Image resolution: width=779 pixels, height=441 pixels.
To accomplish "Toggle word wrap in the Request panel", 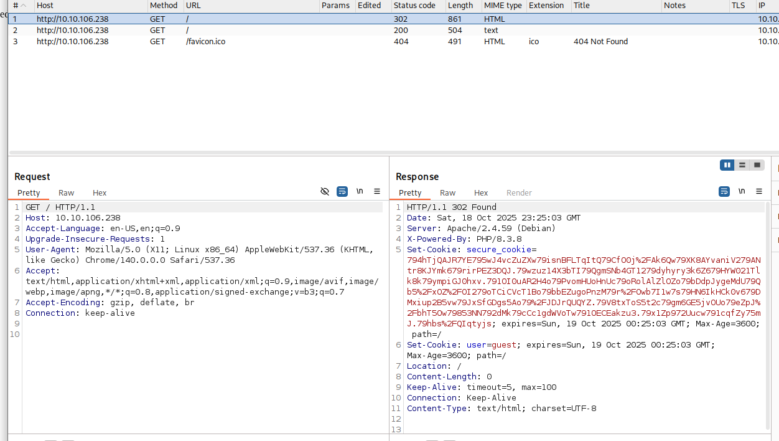I will [x=342, y=192].
